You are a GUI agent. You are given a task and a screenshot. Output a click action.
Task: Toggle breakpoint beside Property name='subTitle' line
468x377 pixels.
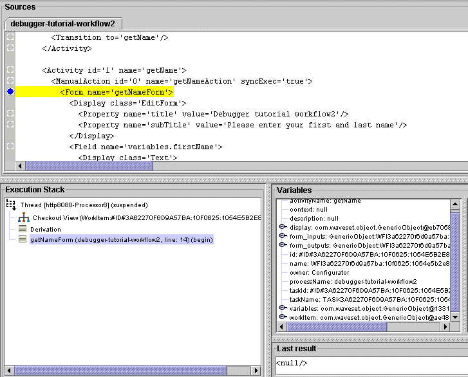pyautogui.click(x=10, y=124)
